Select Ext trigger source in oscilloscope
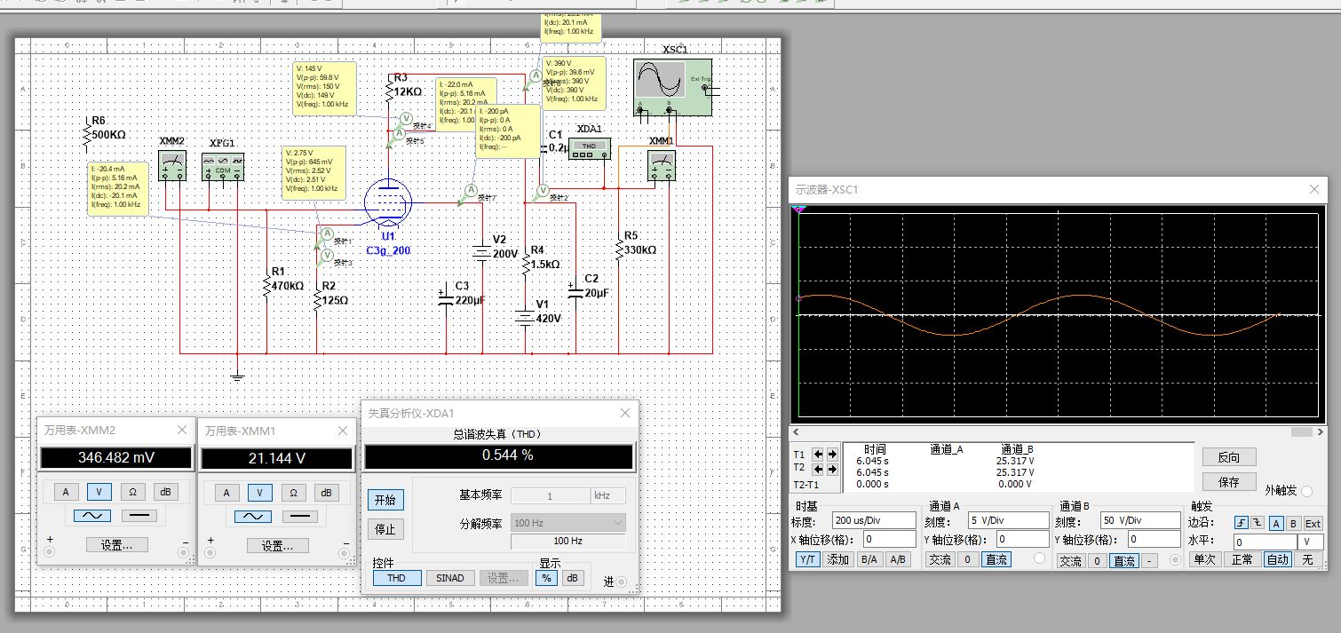Image resolution: width=1341 pixels, height=633 pixels. (1313, 523)
